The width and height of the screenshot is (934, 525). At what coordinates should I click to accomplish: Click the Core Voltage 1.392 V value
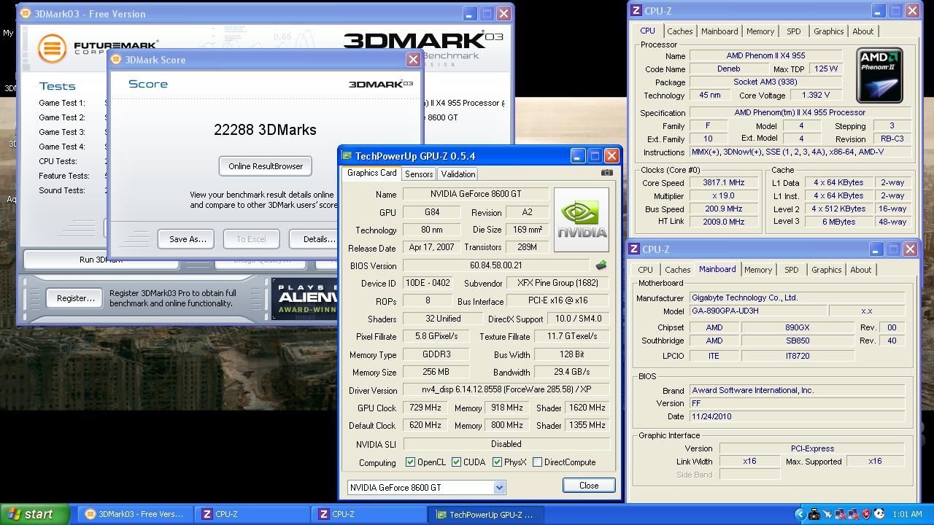[x=814, y=96]
